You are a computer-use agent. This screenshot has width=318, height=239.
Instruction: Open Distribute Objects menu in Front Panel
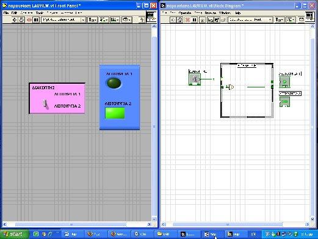[x=104, y=20]
